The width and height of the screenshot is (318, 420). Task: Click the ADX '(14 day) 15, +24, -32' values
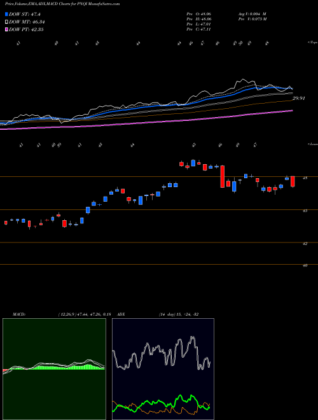coord(179,314)
